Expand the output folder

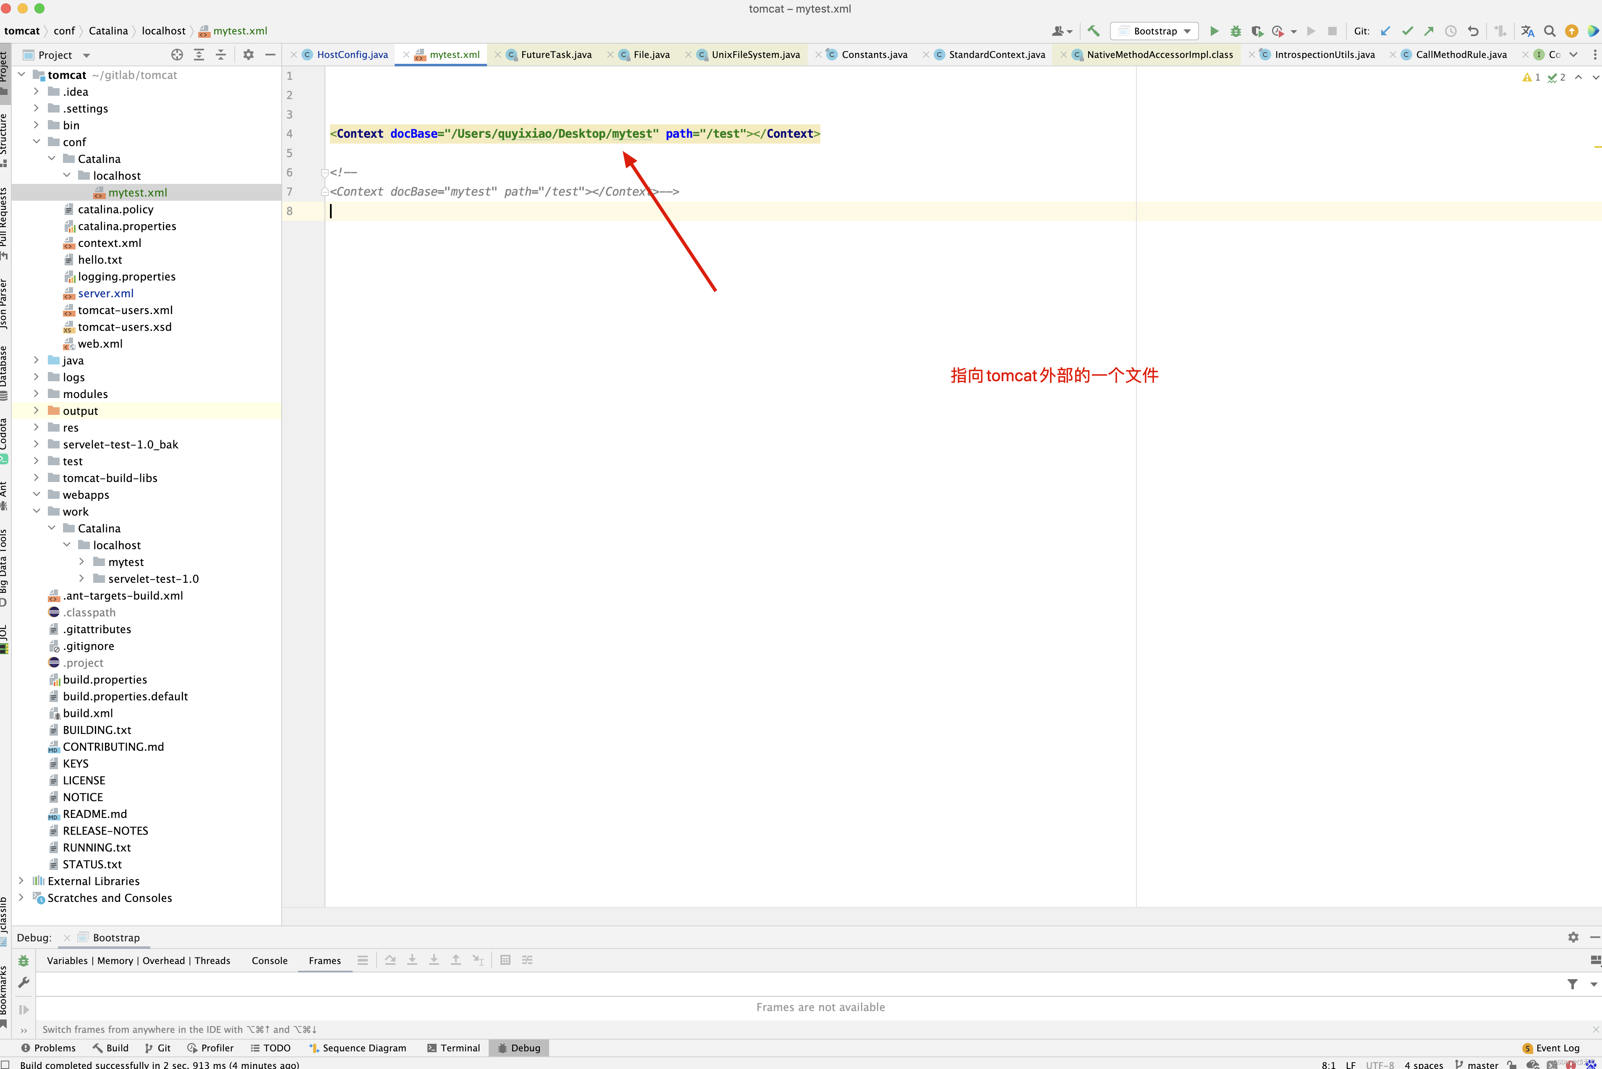36,410
